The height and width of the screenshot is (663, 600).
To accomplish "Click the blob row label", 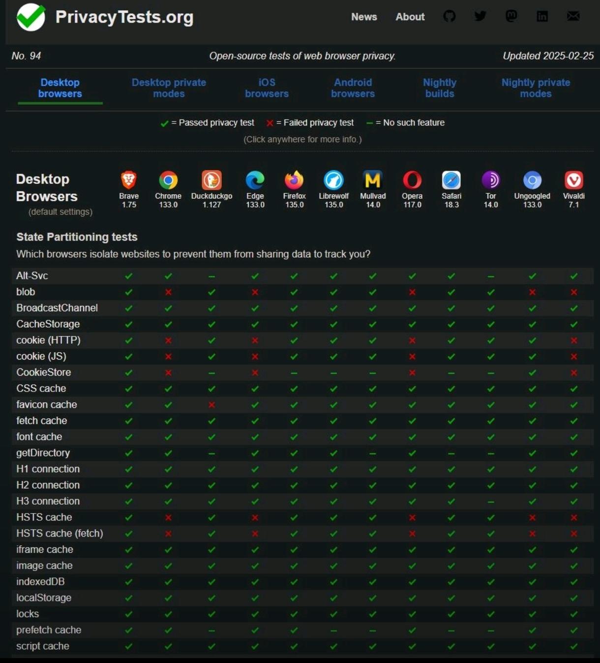I will 26,292.
